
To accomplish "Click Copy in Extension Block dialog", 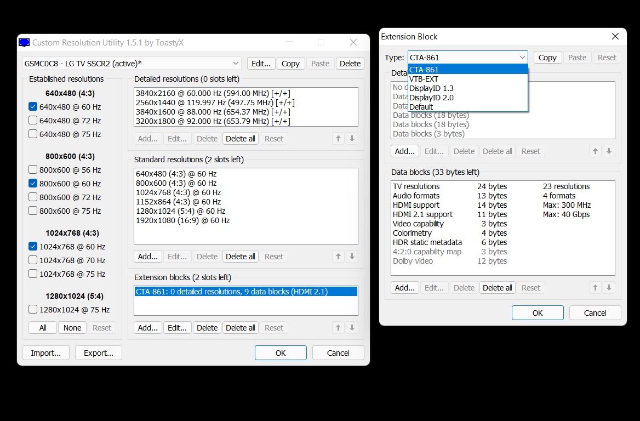I will point(547,58).
